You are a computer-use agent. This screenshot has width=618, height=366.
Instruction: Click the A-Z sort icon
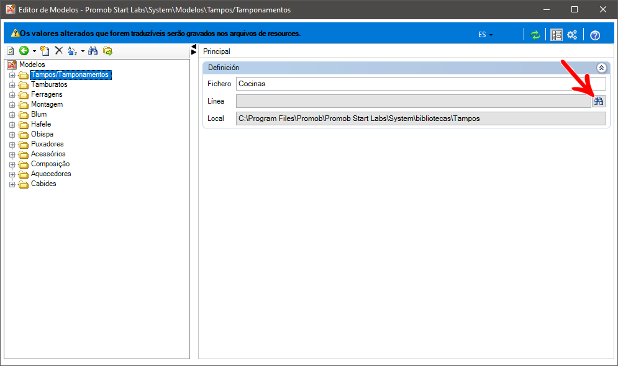click(x=73, y=51)
